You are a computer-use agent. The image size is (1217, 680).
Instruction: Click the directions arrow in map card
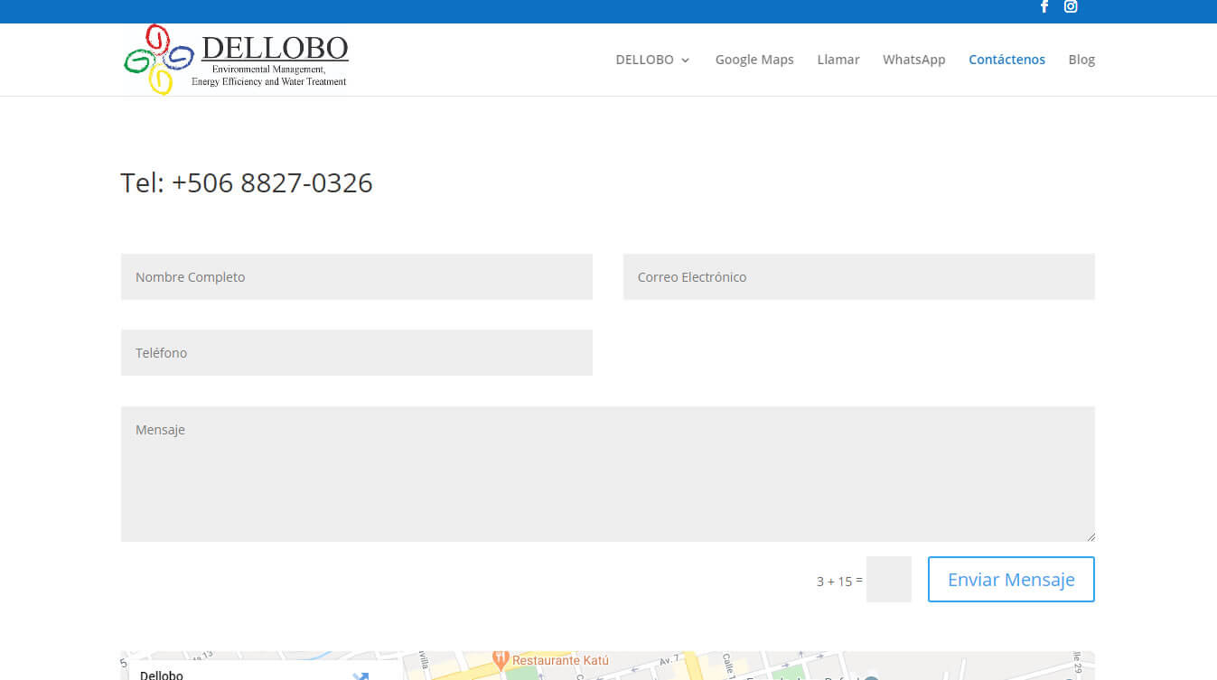(x=360, y=675)
